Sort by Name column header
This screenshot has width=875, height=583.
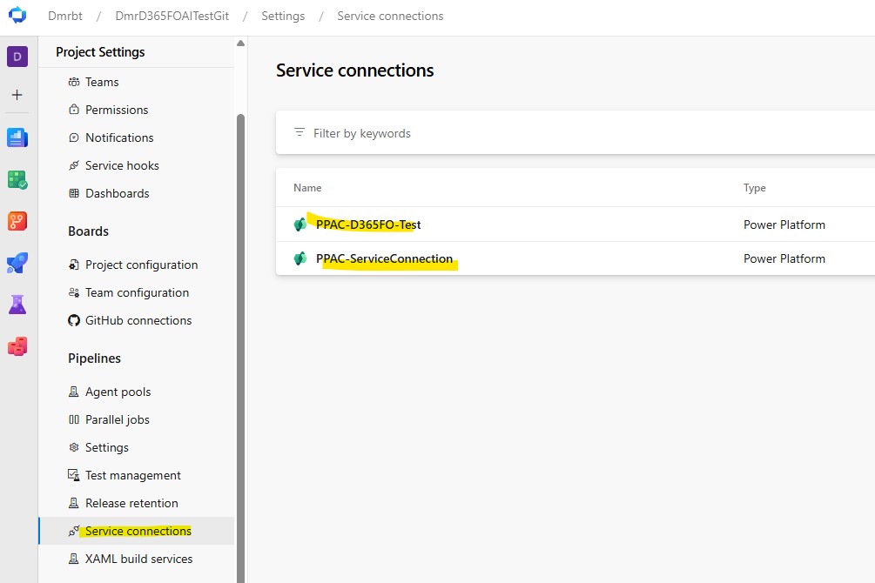click(307, 188)
